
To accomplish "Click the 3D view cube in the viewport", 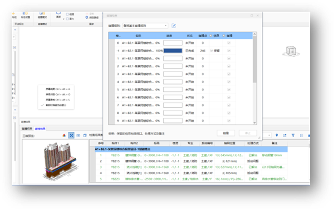I will tap(291, 51).
